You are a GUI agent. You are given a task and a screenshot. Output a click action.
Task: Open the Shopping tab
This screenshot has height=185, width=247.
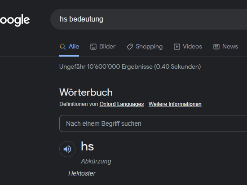tap(145, 47)
